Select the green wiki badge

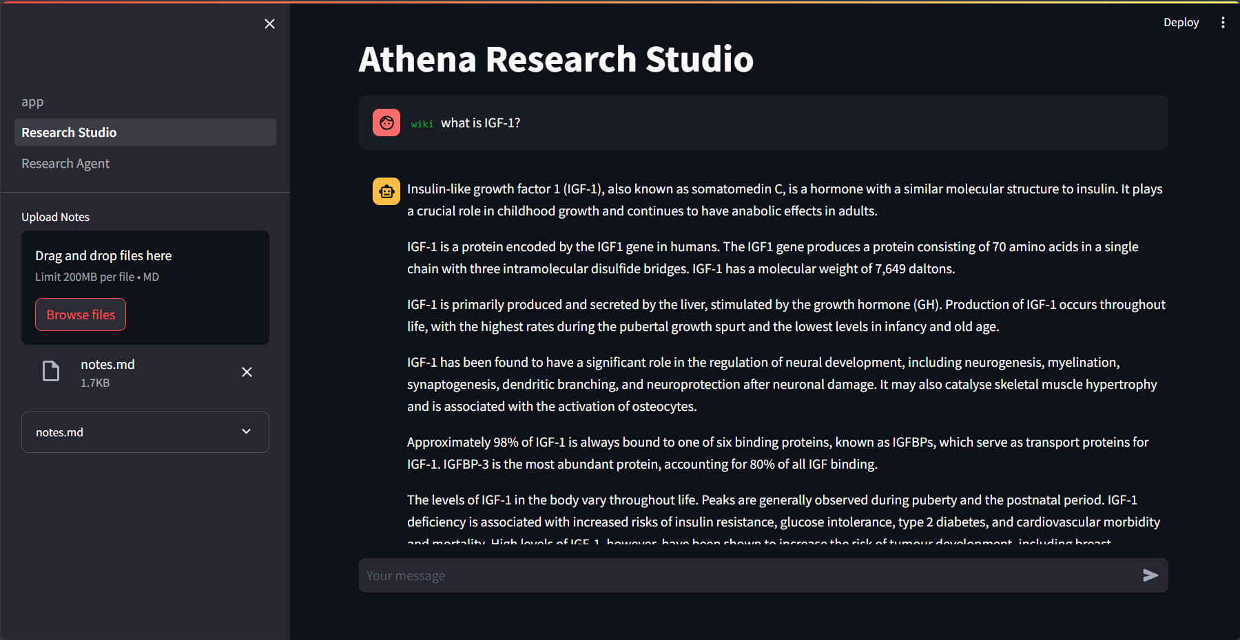point(422,124)
